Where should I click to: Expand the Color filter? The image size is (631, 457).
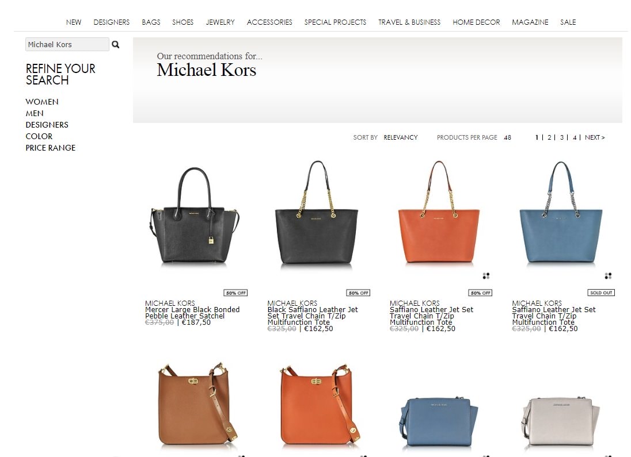[x=39, y=136]
